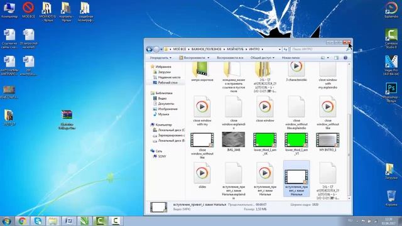The width and height of the screenshot is (402, 226).
Task: Toggle the preview pane icon
Action: point(337,58)
